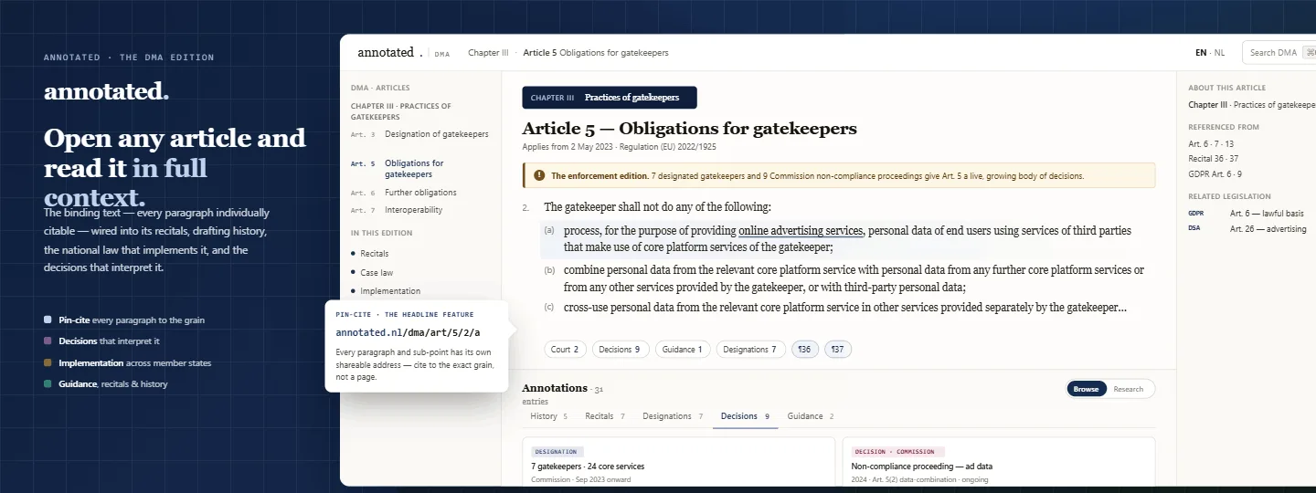The height and width of the screenshot is (493, 1316).
Task: Click the Guidance 1 chip
Action: point(683,349)
